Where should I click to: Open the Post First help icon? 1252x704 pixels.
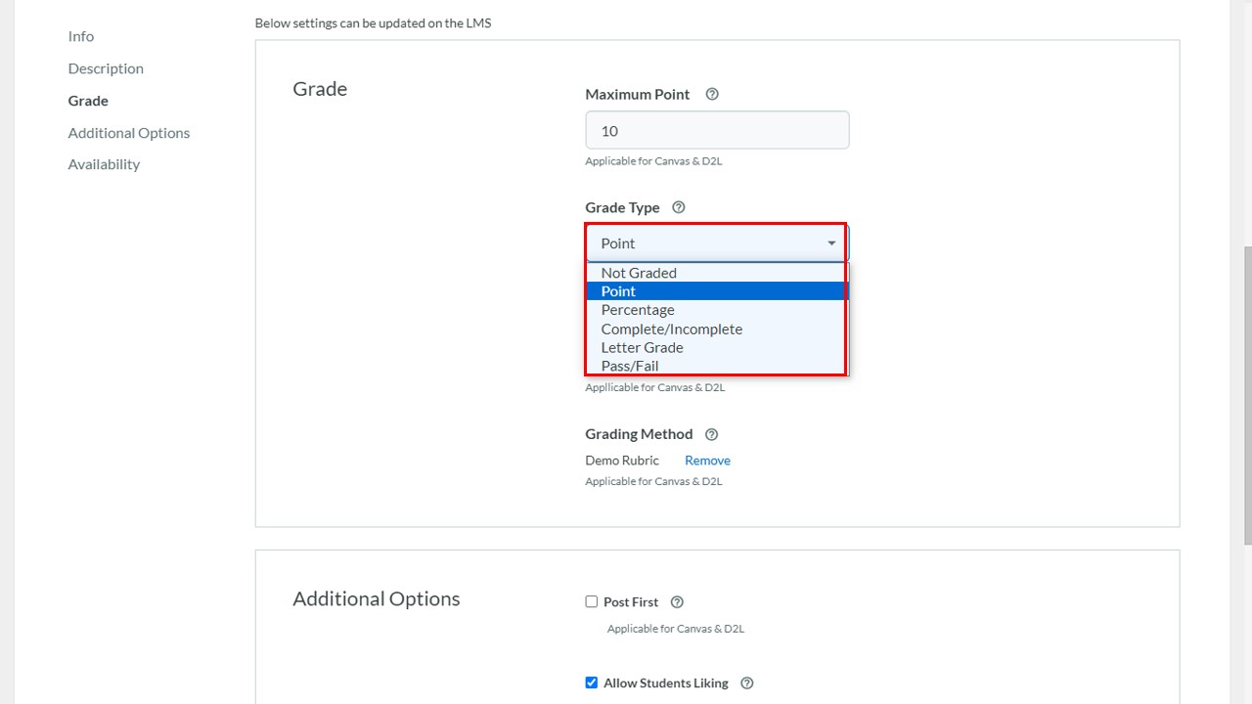coord(677,602)
